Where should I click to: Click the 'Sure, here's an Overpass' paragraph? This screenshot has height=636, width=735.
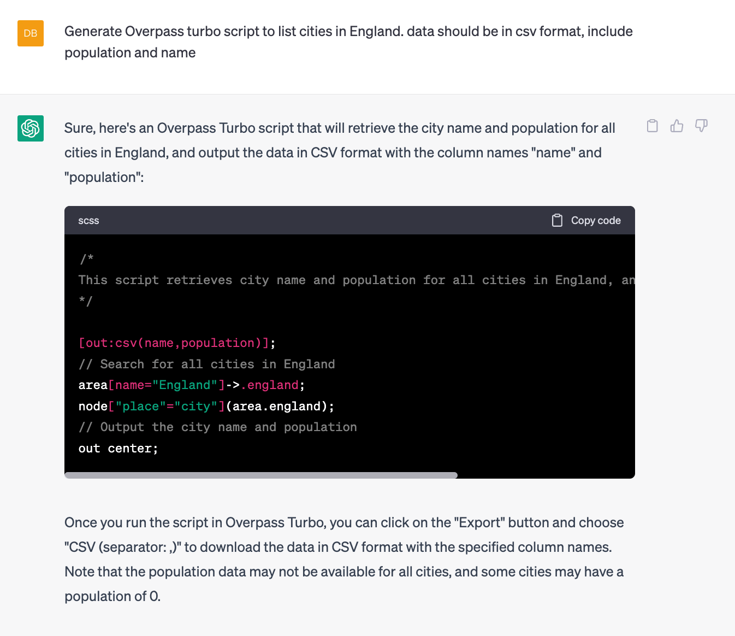point(340,152)
